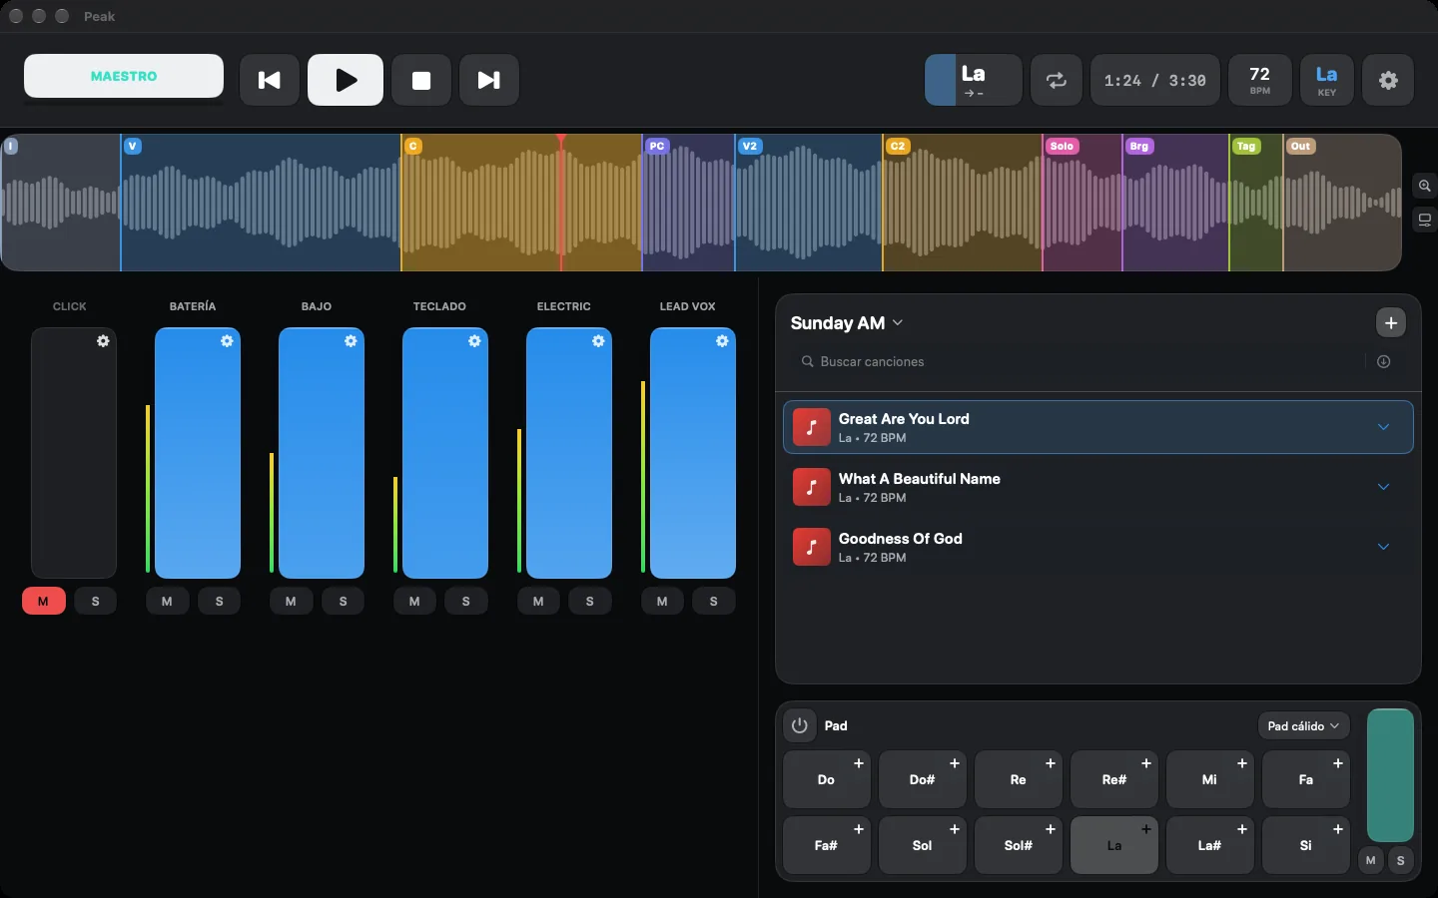Click the MAESTRO button
1438x898 pixels.
click(x=124, y=76)
